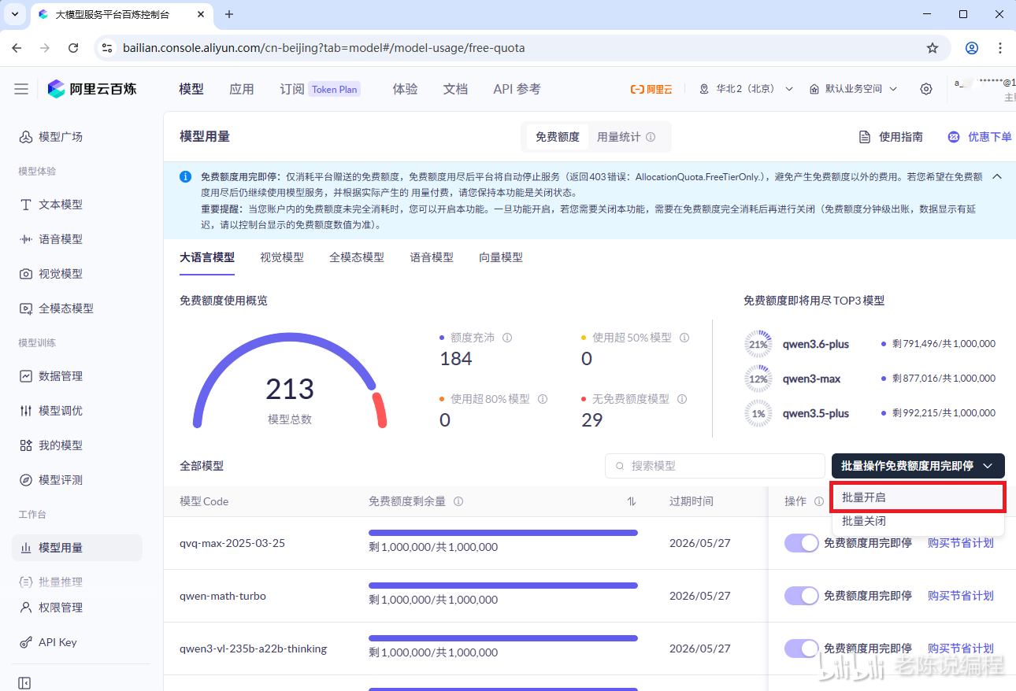Screen dimensions: 1016x691
Task: Click the 模型广场 sidebar icon
Action: [x=26, y=137]
